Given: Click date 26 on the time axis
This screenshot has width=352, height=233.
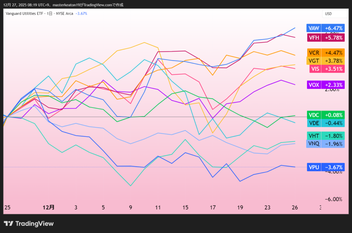Looking at the screenshot, I should pyautogui.click(x=295, y=207).
